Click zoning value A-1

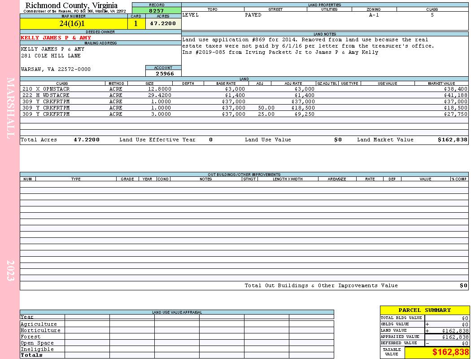click(374, 15)
